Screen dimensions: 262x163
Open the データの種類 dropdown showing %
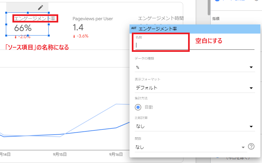click(195, 67)
